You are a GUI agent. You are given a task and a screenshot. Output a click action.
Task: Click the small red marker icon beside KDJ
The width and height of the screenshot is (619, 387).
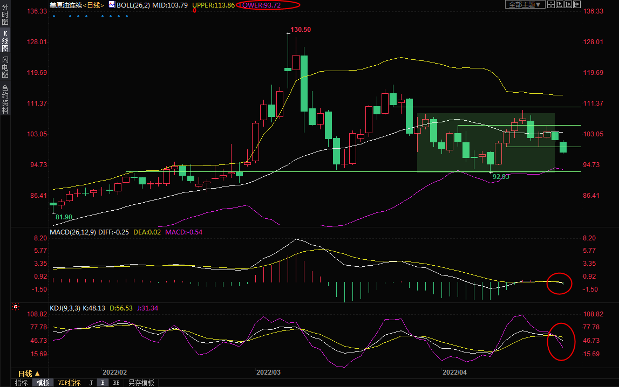[x=16, y=307]
